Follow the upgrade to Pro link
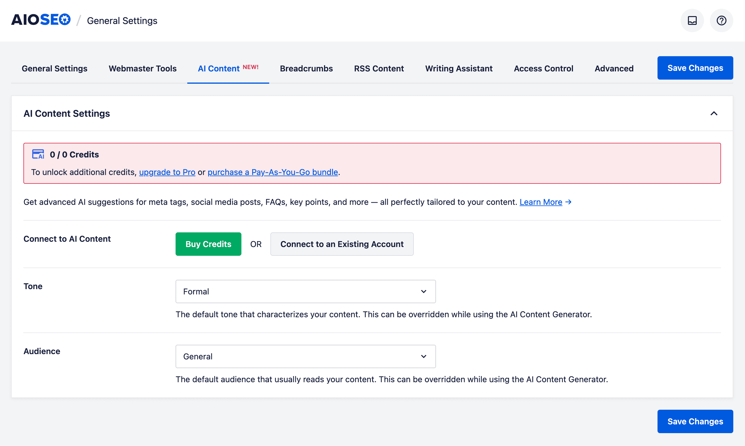The image size is (745, 446). pos(167,172)
